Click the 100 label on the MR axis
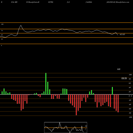The image size is (133, 133). point(130,75)
